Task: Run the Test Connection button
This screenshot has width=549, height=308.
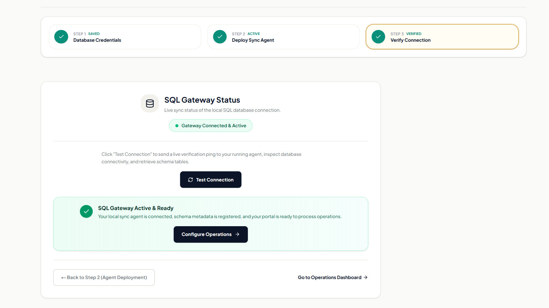Action: coord(211,180)
